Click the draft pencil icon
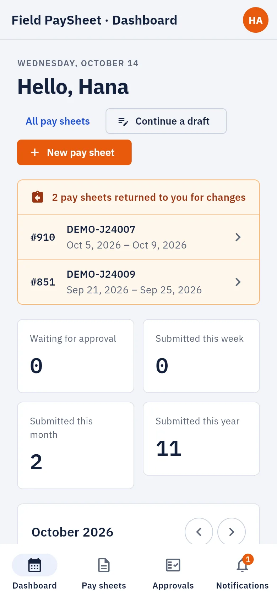This screenshot has height=601, width=277. 123,121
